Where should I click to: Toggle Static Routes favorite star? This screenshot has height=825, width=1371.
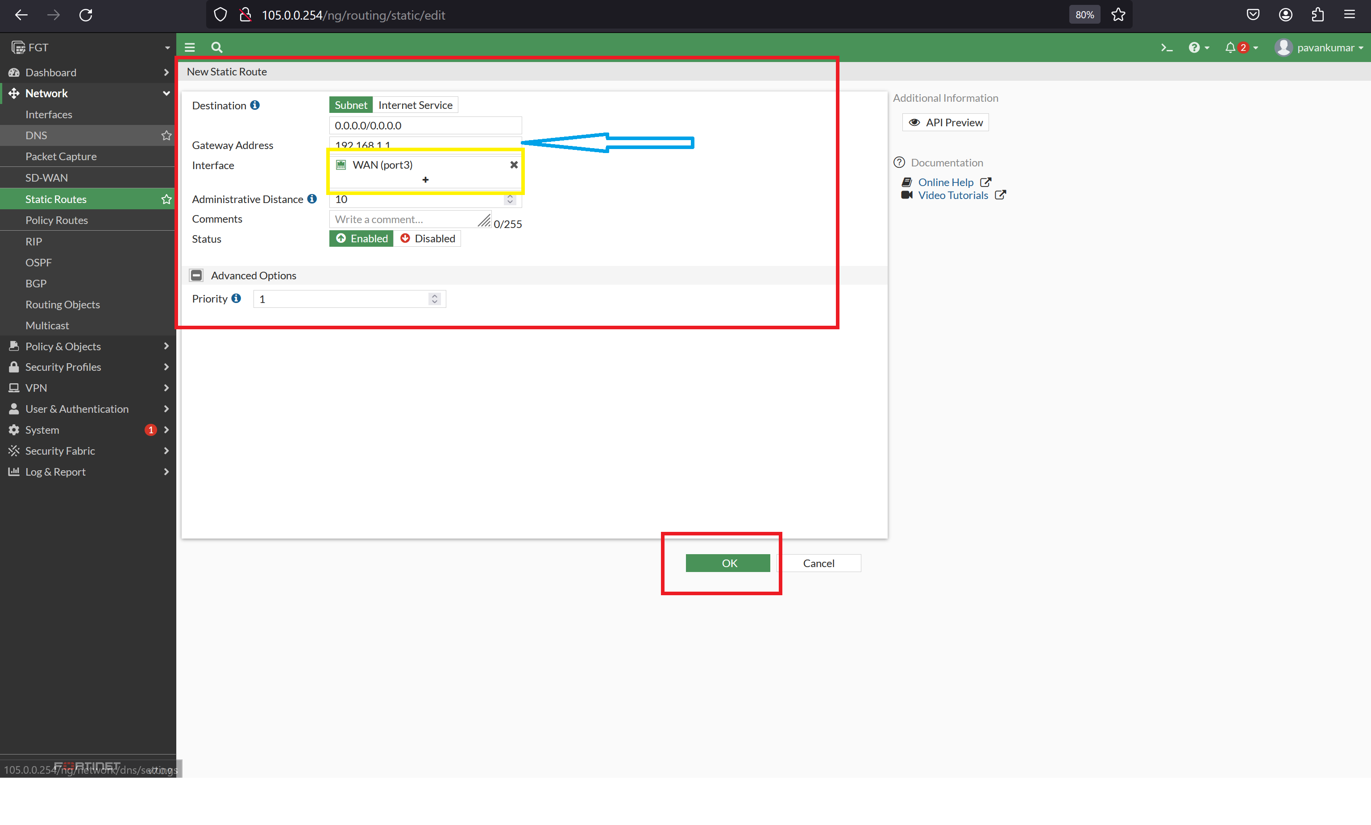tap(166, 199)
